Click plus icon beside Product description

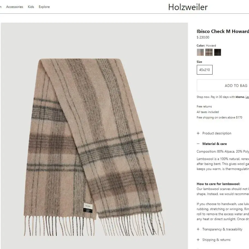(198, 133)
